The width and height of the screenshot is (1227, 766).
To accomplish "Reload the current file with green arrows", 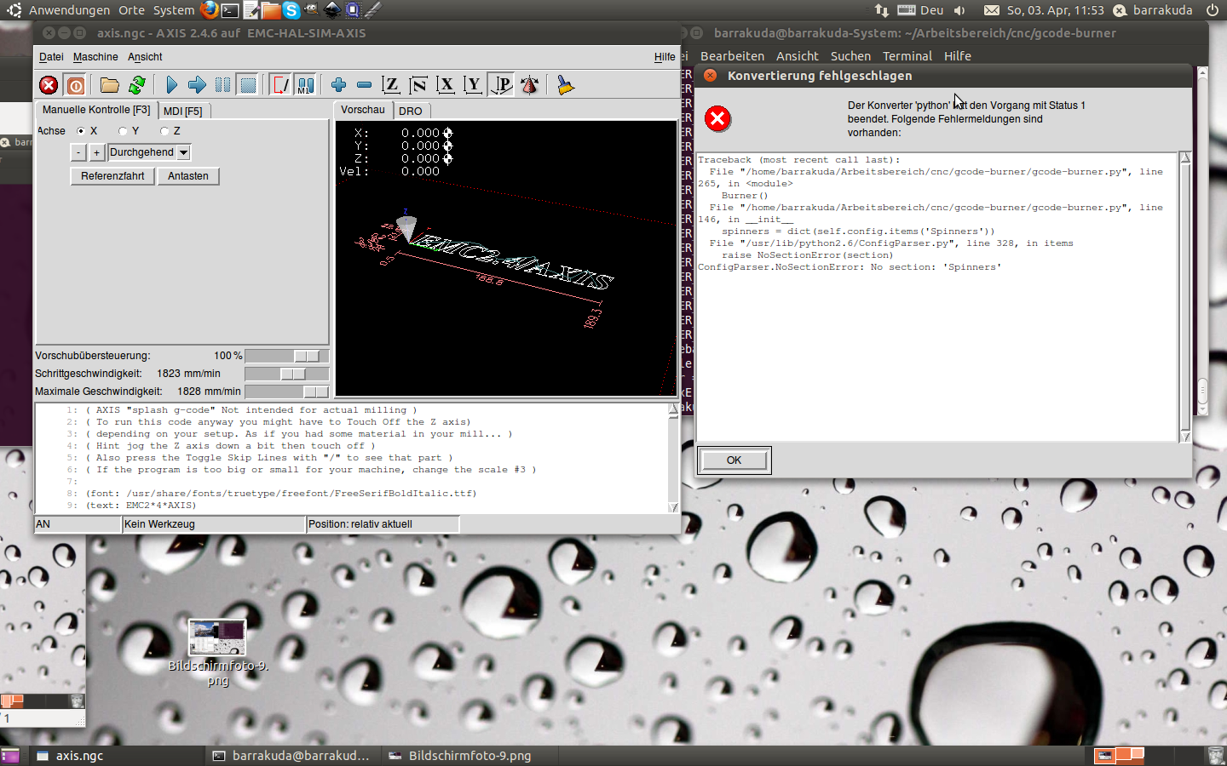I will pyautogui.click(x=136, y=85).
